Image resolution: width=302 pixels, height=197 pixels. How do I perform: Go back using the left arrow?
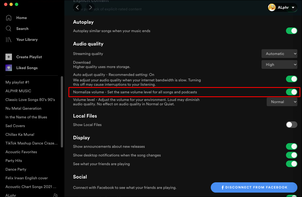point(77,8)
